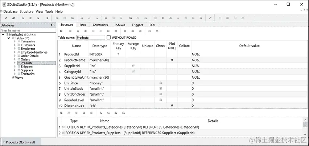Open DDL history toolbar icon
The width and height of the screenshot is (309, 146).
point(163,18)
